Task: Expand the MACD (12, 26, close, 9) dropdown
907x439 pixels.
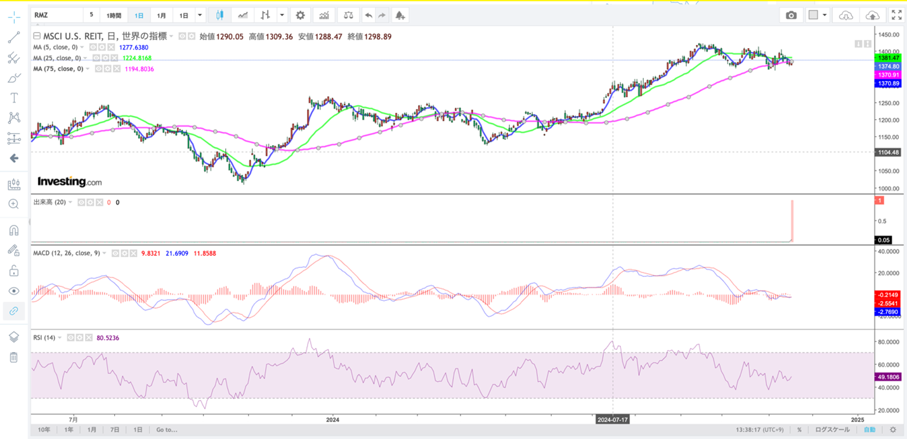Action: point(105,253)
